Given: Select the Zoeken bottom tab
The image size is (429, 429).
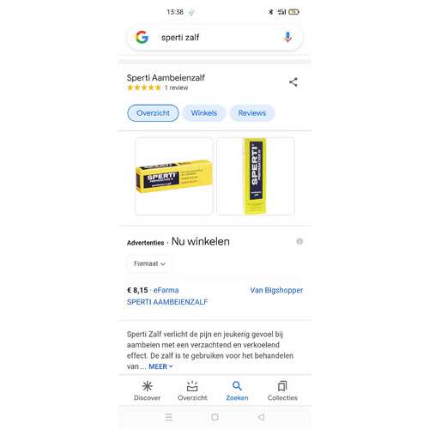Looking at the screenshot, I should tap(237, 391).
